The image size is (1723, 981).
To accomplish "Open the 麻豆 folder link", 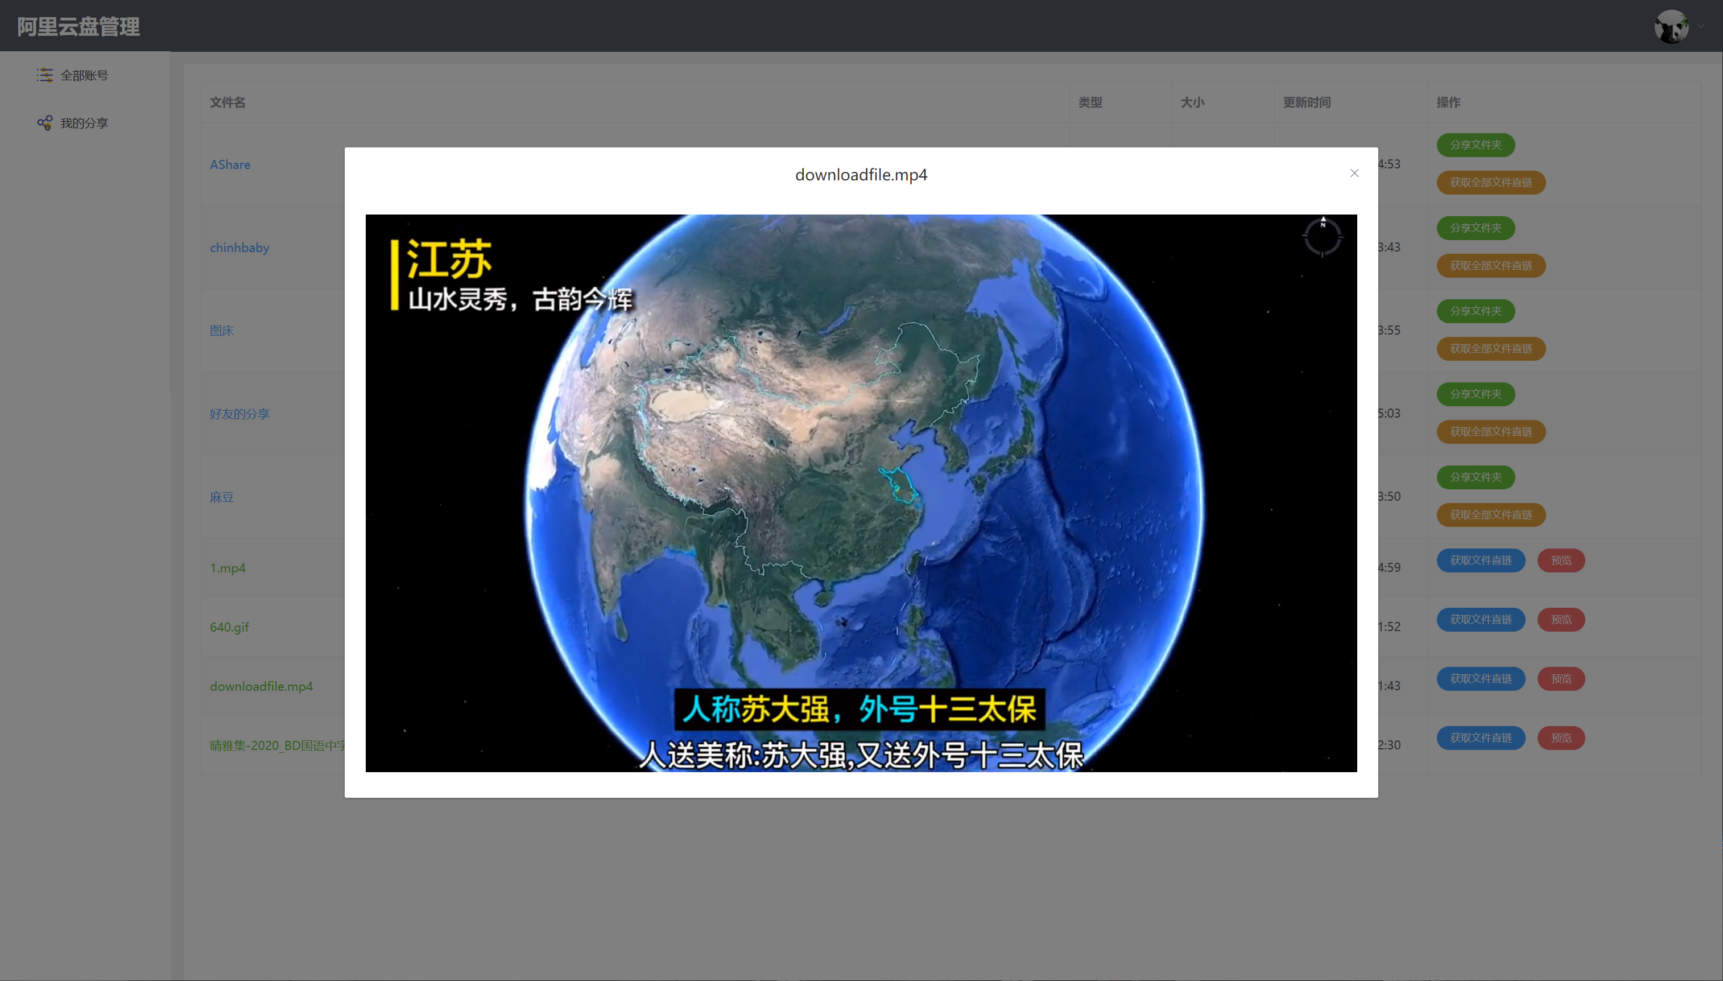I will tap(221, 497).
